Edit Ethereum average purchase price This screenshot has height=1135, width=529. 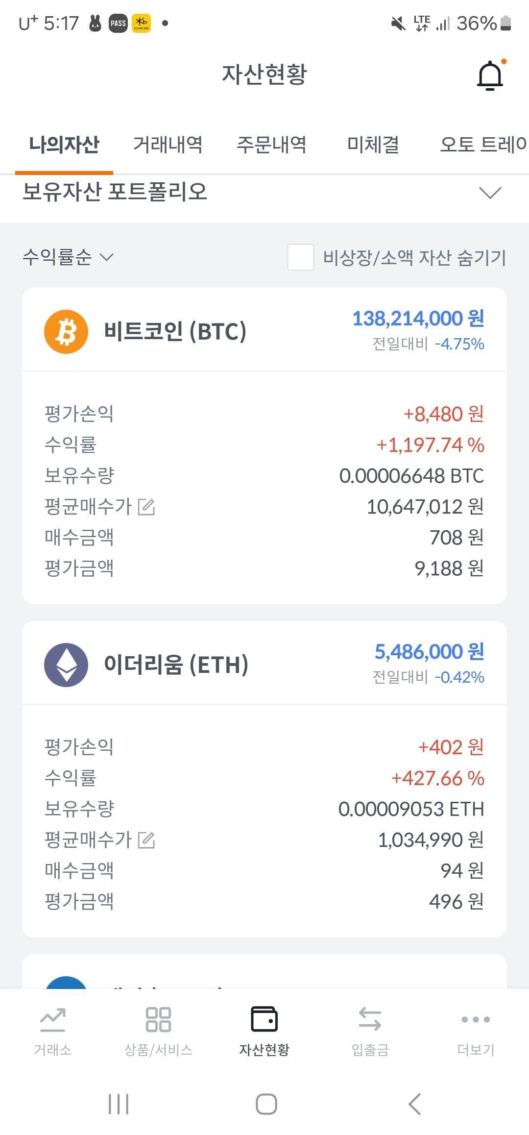(x=146, y=840)
